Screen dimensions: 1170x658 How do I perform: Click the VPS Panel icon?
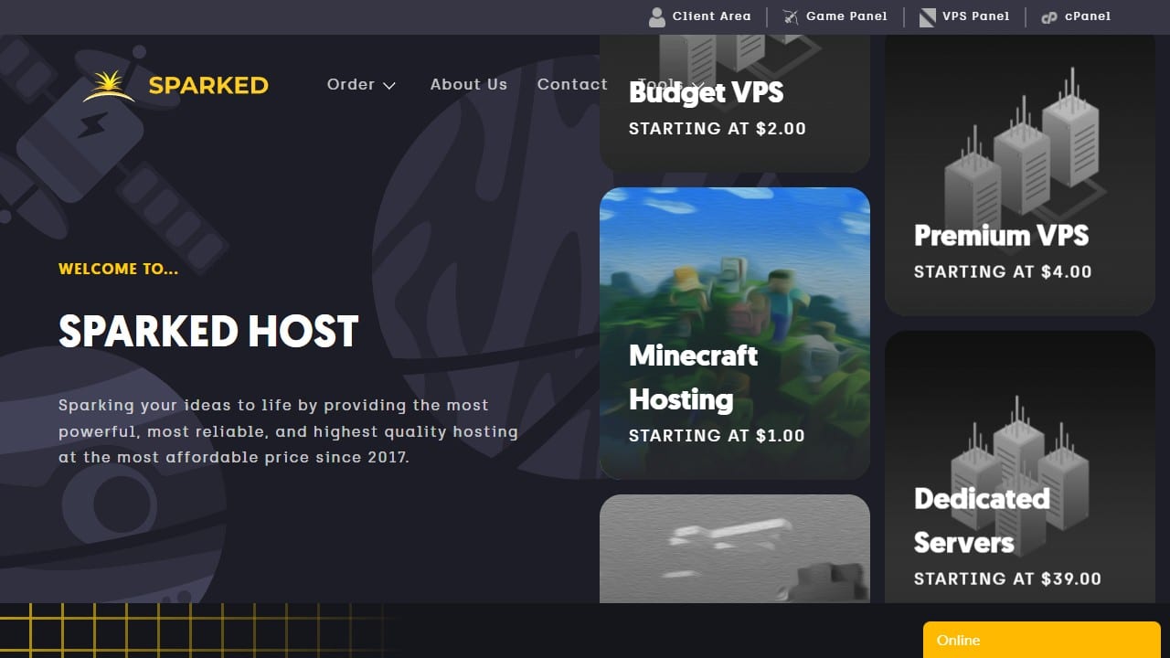pos(927,16)
